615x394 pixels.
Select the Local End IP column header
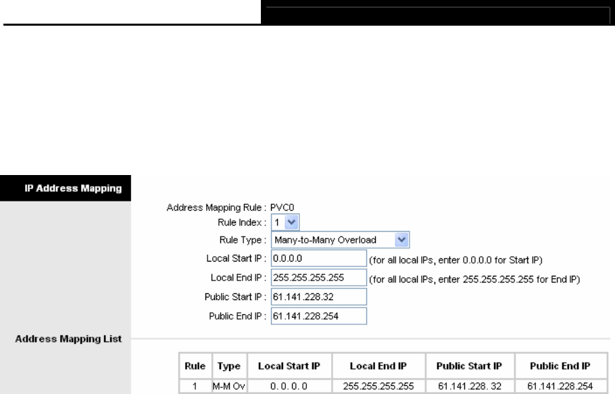coord(378,366)
